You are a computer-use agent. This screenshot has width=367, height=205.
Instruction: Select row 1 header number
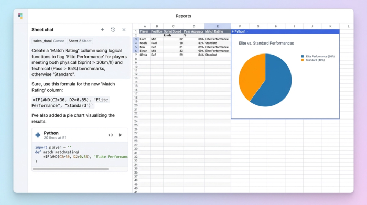pos(136,31)
